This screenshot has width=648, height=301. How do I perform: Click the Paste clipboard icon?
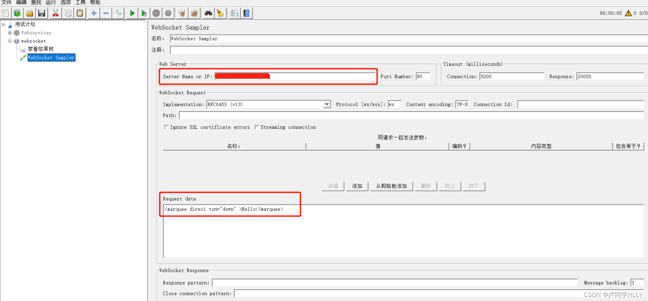coord(80,13)
